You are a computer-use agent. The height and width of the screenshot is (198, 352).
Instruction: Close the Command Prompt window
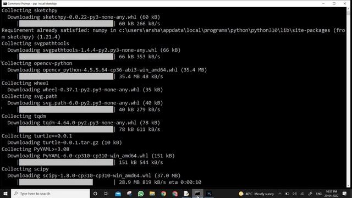pyautogui.click(x=345, y=4)
